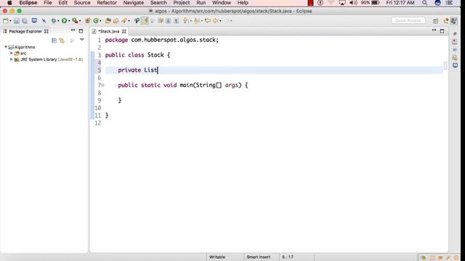Click the Open Perspective icon

[435, 21]
